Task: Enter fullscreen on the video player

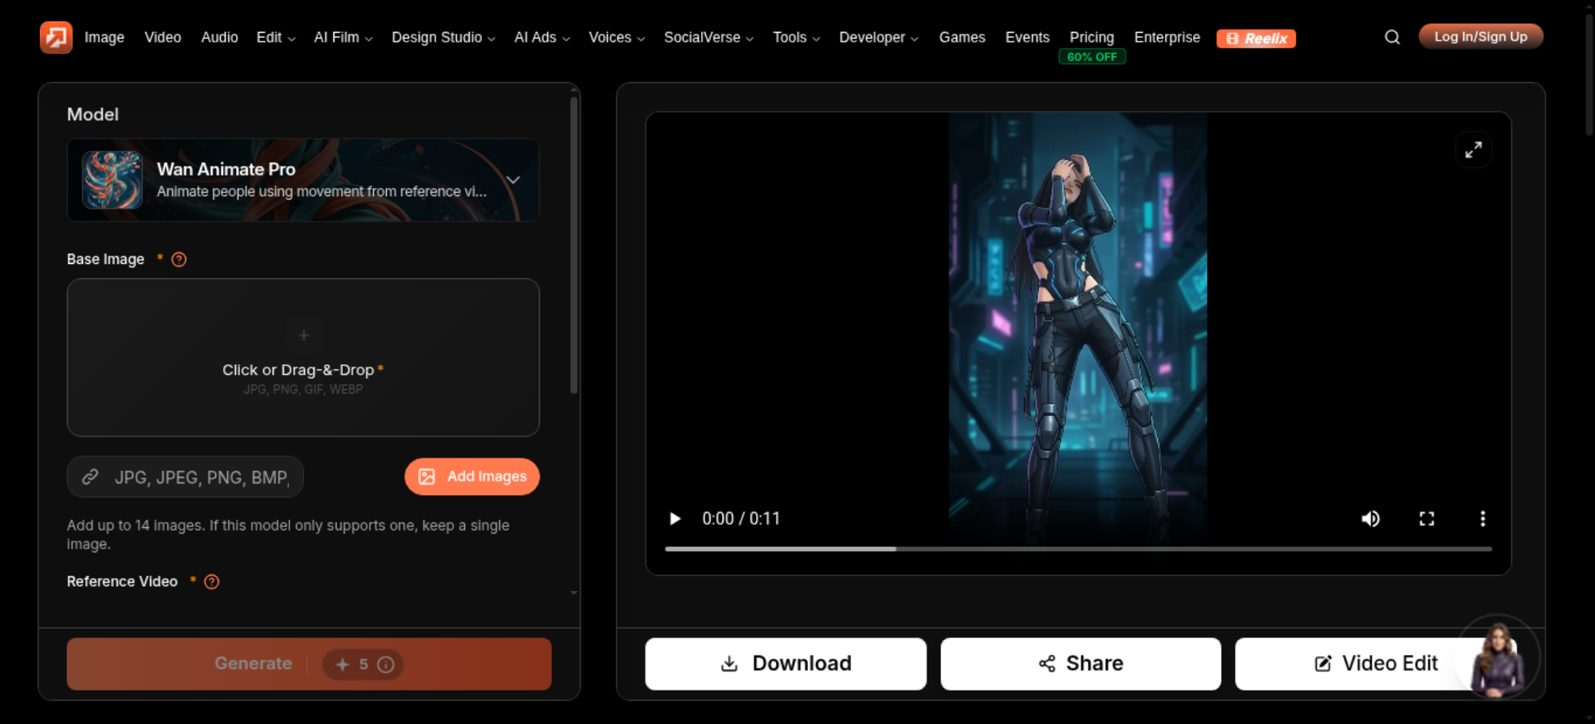Action: [x=1427, y=519]
